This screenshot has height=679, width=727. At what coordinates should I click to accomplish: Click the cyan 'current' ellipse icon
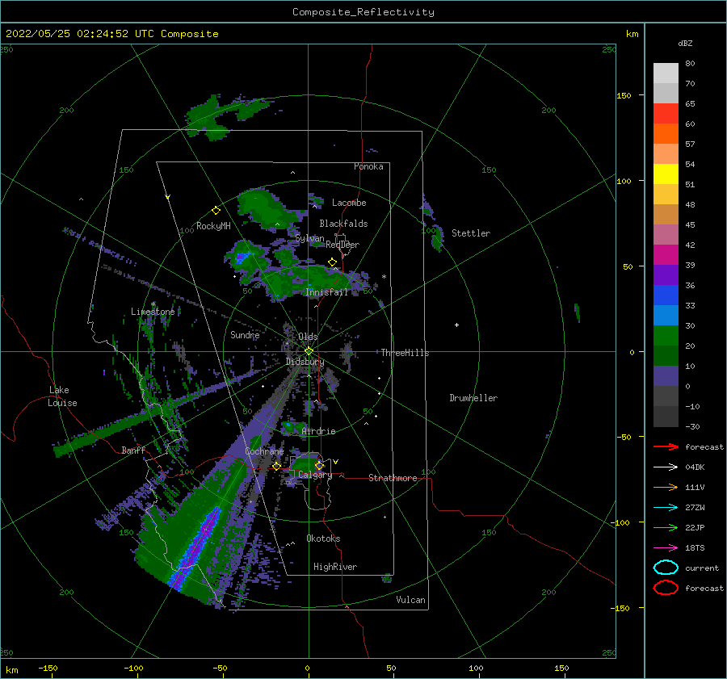pyautogui.click(x=666, y=568)
